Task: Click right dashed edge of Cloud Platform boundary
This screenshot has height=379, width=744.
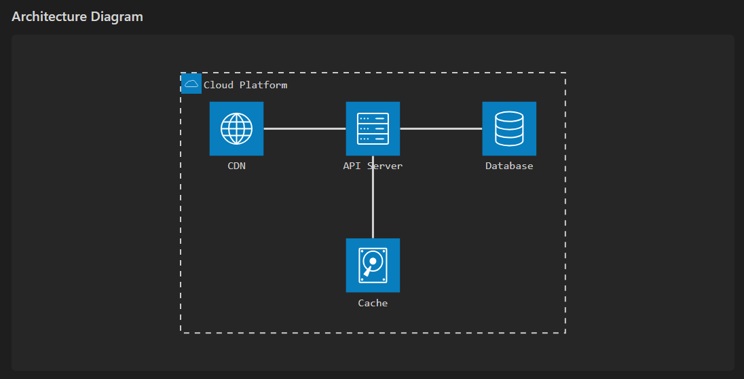Action: point(565,204)
